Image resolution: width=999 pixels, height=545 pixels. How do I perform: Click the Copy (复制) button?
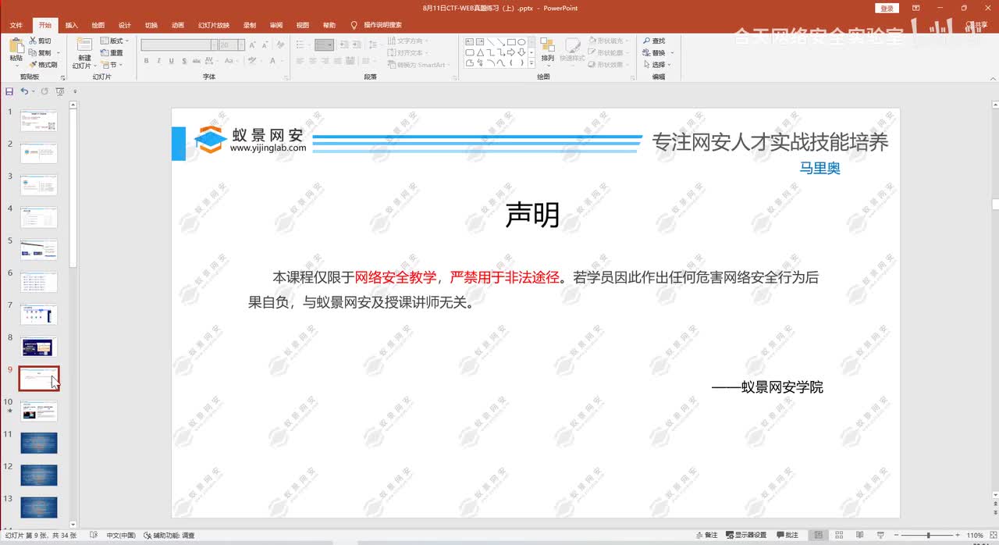tap(40, 52)
